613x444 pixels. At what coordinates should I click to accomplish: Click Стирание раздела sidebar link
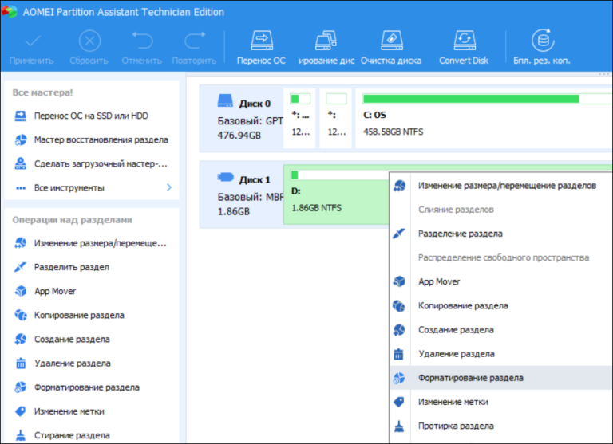(x=72, y=435)
